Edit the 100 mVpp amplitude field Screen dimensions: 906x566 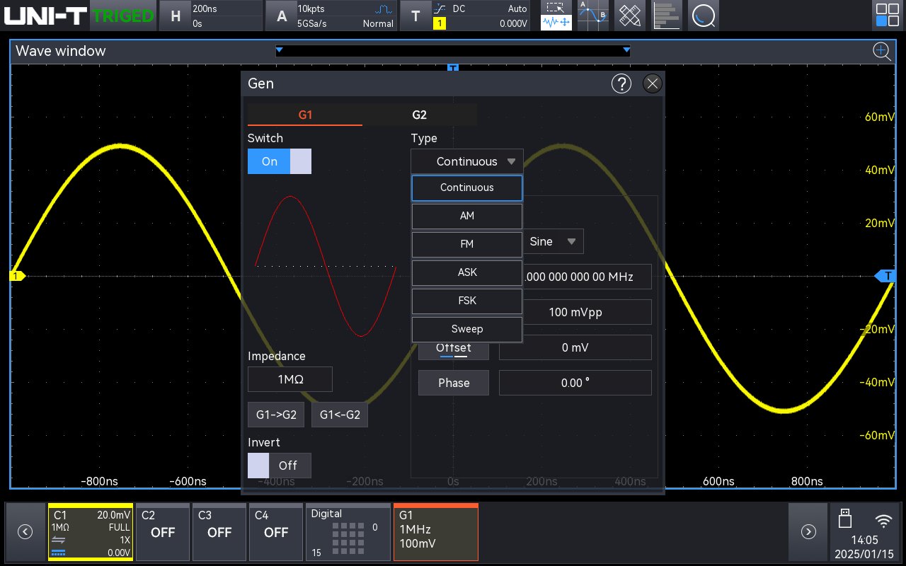[x=587, y=312]
